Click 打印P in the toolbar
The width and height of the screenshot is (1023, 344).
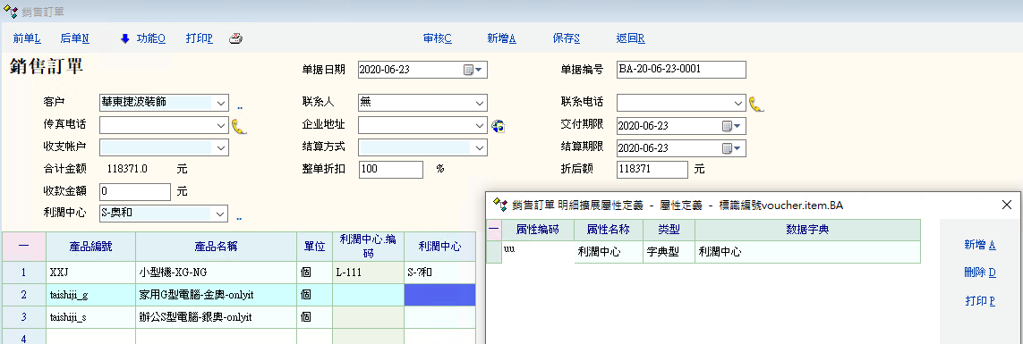pyautogui.click(x=200, y=39)
